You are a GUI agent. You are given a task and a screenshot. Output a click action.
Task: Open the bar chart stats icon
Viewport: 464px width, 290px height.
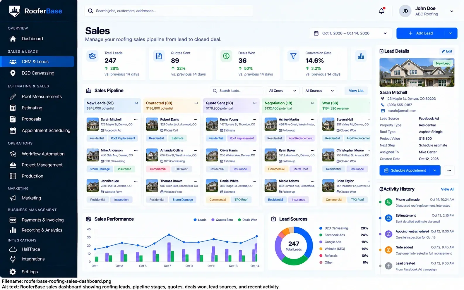coord(361,56)
